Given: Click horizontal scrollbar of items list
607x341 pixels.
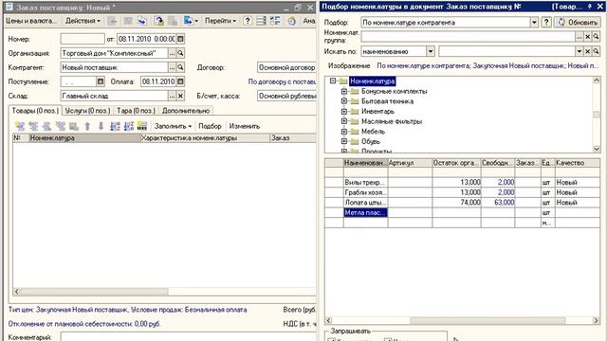Looking at the screenshot, I should click(487, 320).
